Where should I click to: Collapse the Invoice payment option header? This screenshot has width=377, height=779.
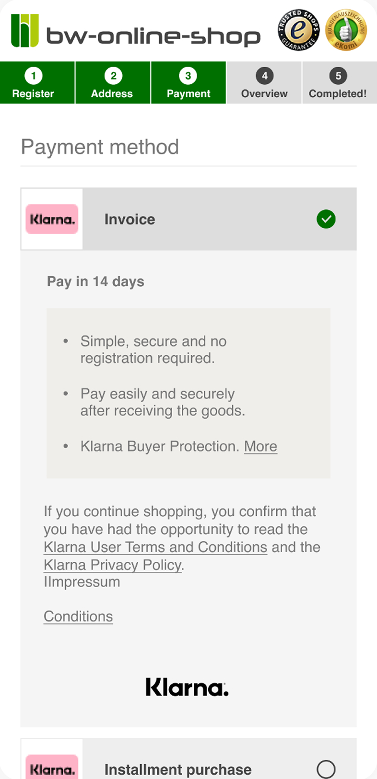point(188,219)
